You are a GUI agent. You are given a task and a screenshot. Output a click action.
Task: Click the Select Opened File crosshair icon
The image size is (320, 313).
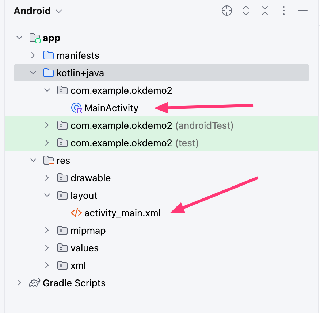pyautogui.click(x=227, y=11)
